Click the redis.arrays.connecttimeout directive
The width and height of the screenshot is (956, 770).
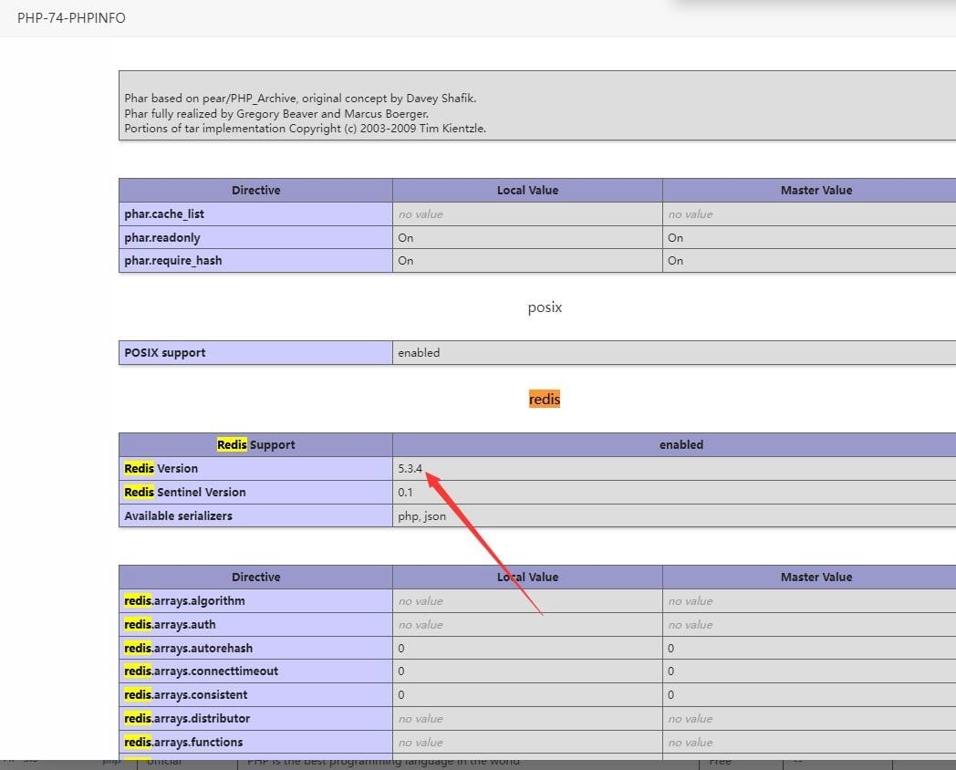(x=201, y=671)
